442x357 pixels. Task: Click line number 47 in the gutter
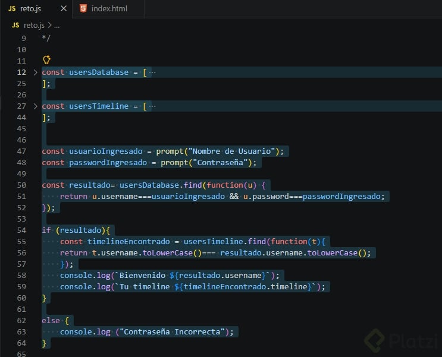coord(21,151)
